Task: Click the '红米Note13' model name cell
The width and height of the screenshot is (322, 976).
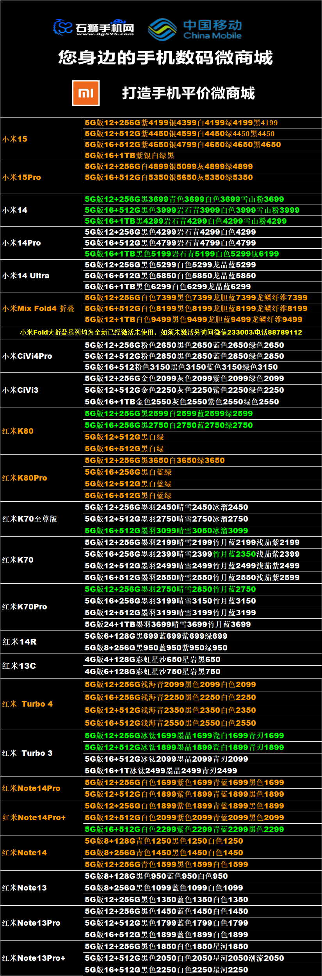Action: [x=42, y=888]
